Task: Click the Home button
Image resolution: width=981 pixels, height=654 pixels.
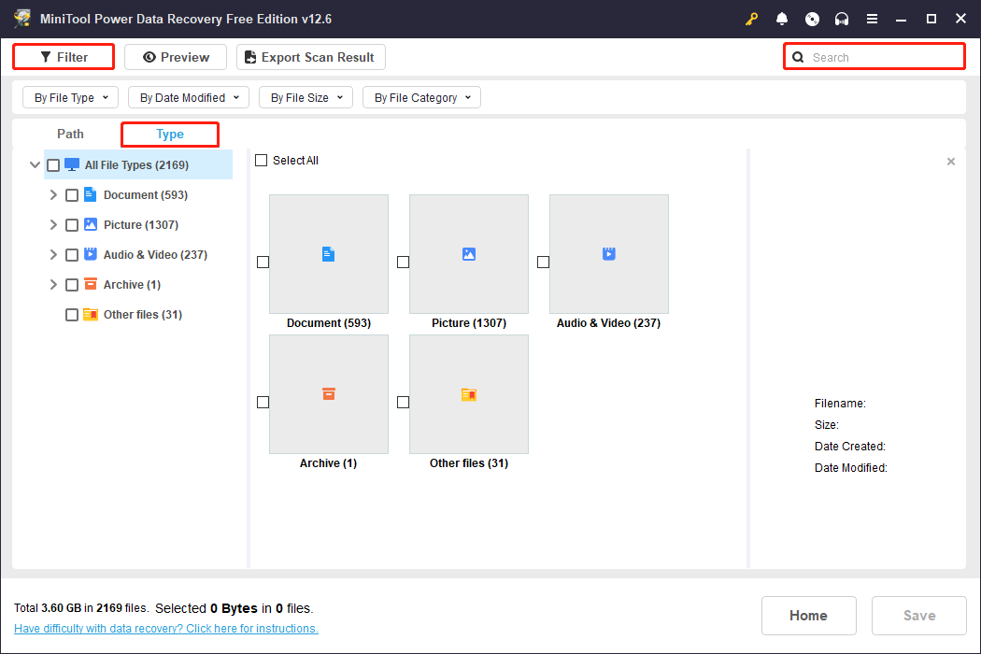Action: point(808,615)
